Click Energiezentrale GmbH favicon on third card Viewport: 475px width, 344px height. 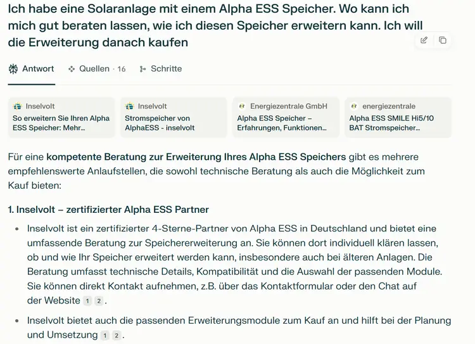tap(242, 106)
